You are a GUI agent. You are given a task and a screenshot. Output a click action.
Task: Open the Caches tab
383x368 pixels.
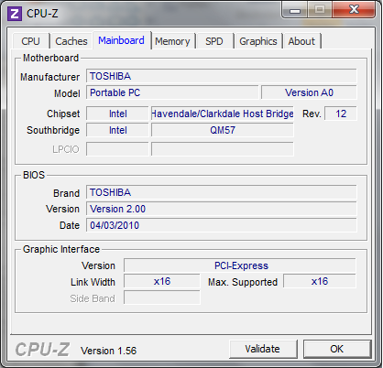[x=71, y=41]
